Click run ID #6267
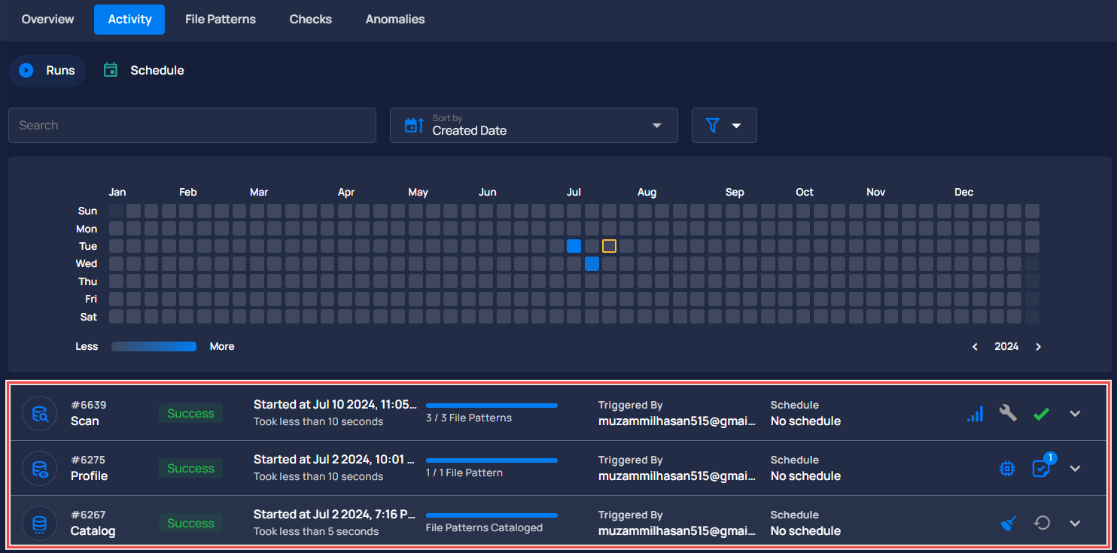This screenshot has width=1117, height=553. (x=89, y=515)
